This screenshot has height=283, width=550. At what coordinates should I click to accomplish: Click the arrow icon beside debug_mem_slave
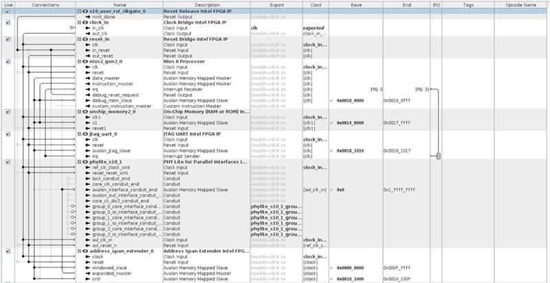pyautogui.click(x=88, y=100)
